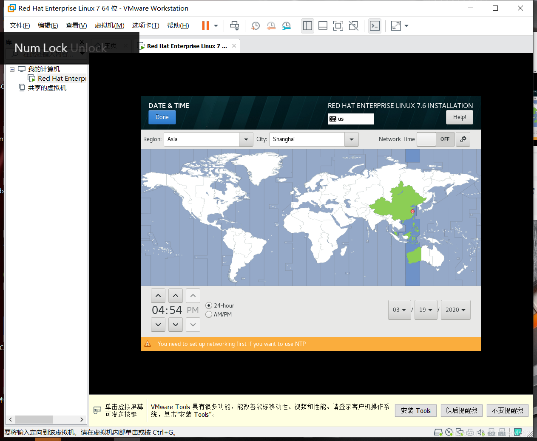Toggle the thumbnail bar view icon
Image resolution: width=537 pixels, height=441 pixels.
323,26
